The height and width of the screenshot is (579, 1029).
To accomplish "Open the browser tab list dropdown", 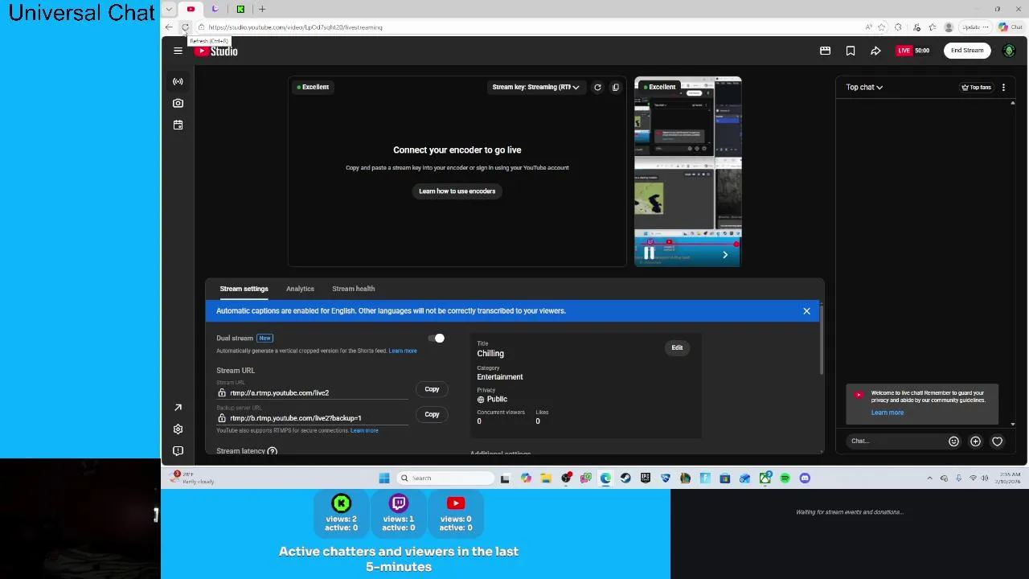I will tap(169, 9).
